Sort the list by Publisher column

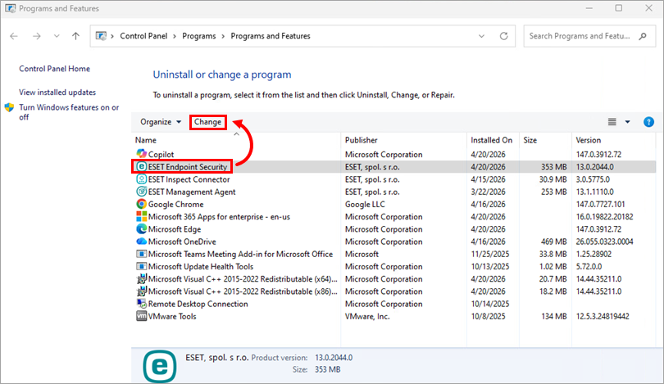pyautogui.click(x=362, y=140)
